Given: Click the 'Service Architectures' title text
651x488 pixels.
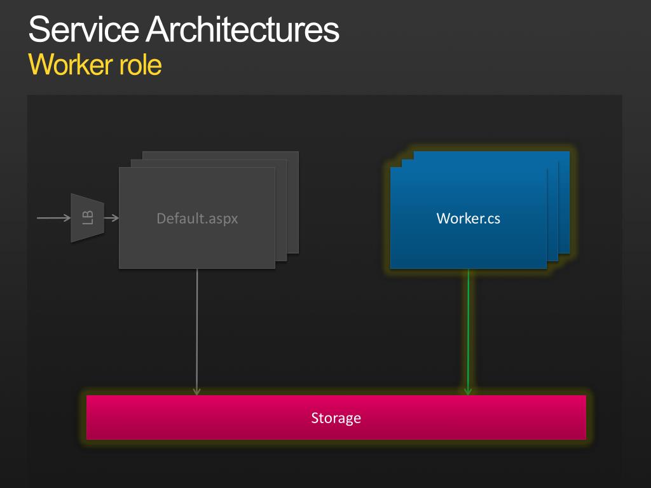Looking at the screenshot, I should coord(184,29).
